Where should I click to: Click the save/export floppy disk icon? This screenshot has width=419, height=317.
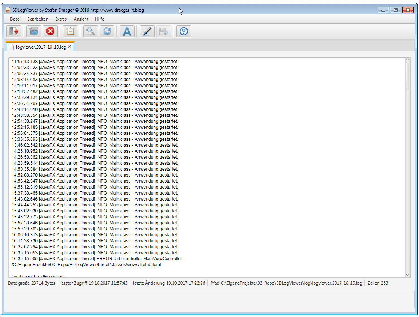point(163,32)
